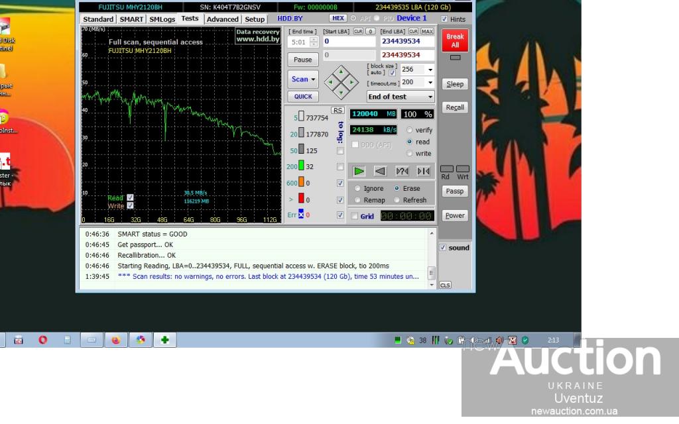Screen dimensions: 679x424
Task: Click the down arrow on the diamond pad
Action: [x=341, y=91]
